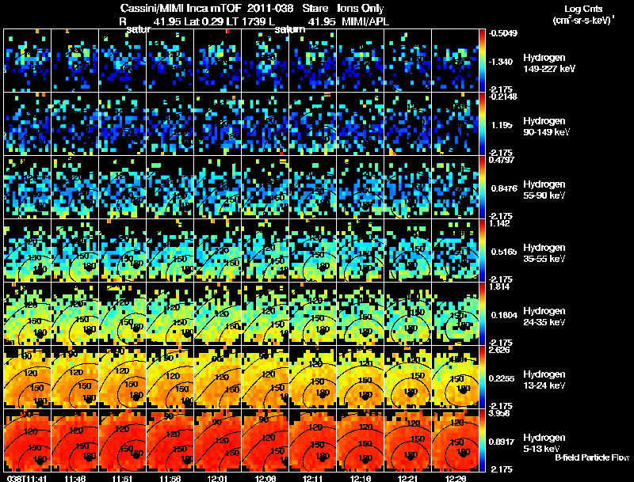Click the 12:26 time axis label
Screen dimensions: 634x482
[x=455, y=479]
